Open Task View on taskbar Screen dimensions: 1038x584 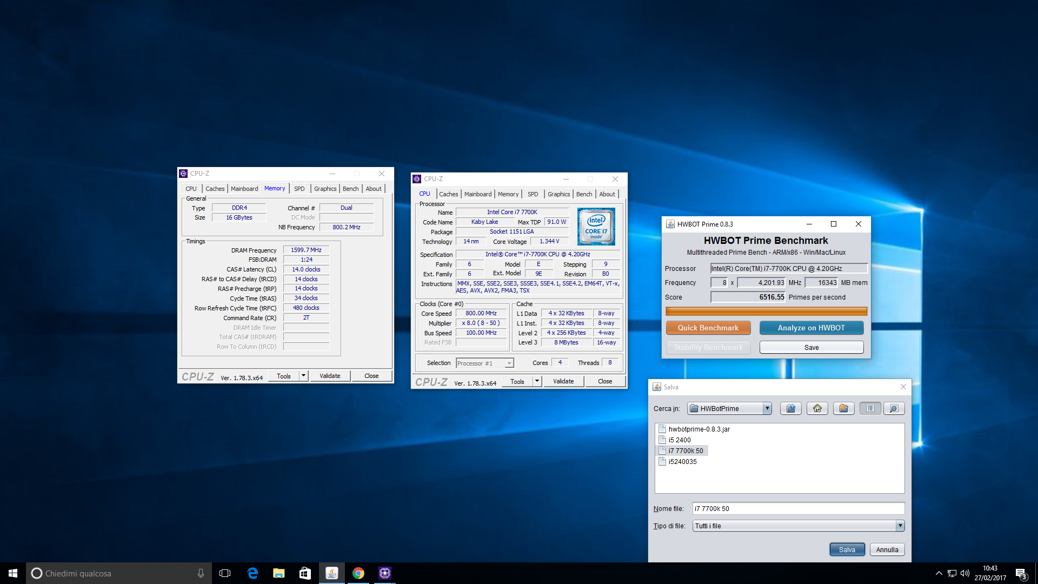tap(225, 573)
